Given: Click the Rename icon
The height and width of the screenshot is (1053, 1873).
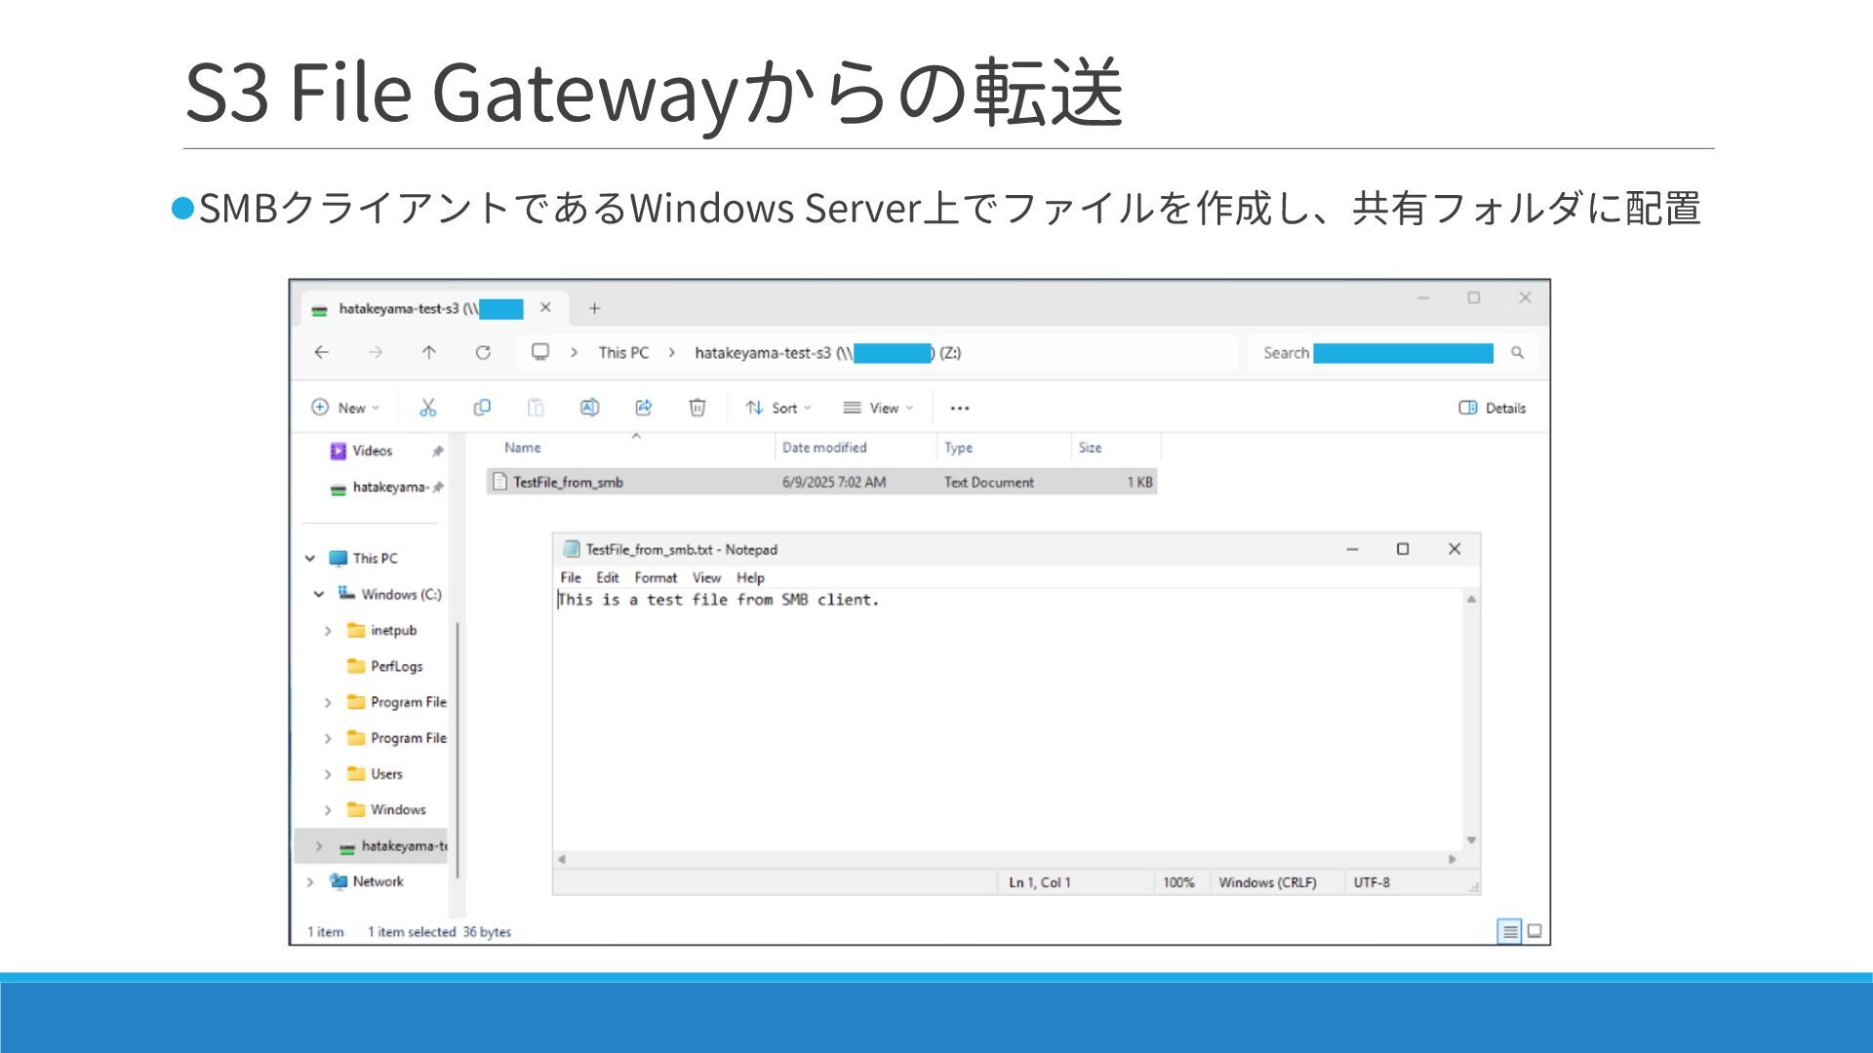Looking at the screenshot, I should click(x=589, y=408).
